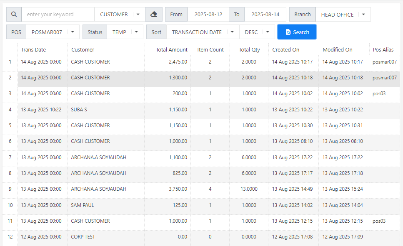Click the eraser clear-filter icon
The width and height of the screenshot is (403, 246).
(x=153, y=15)
